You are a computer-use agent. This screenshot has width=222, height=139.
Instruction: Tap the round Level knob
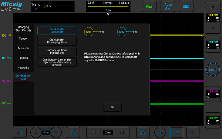pyautogui.click(x=213, y=70)
